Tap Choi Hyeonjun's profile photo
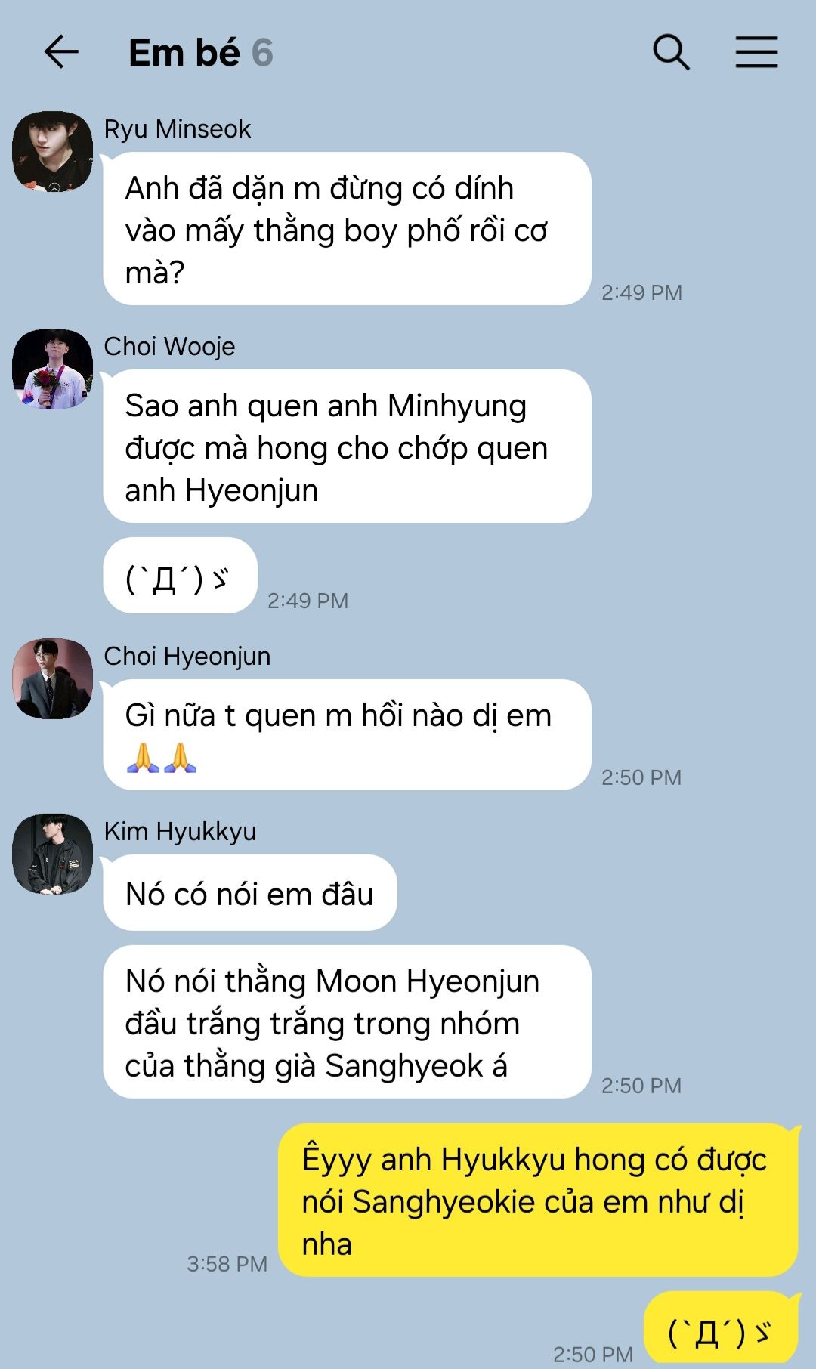This screenshot has width=816, height=1369. click(52, 678)
